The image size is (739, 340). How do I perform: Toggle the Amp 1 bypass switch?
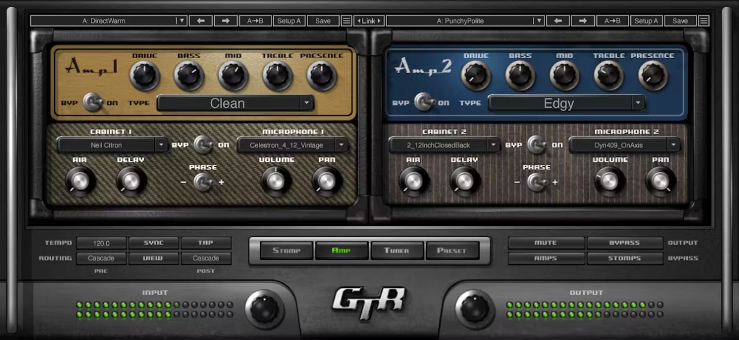tap(92, 103)
